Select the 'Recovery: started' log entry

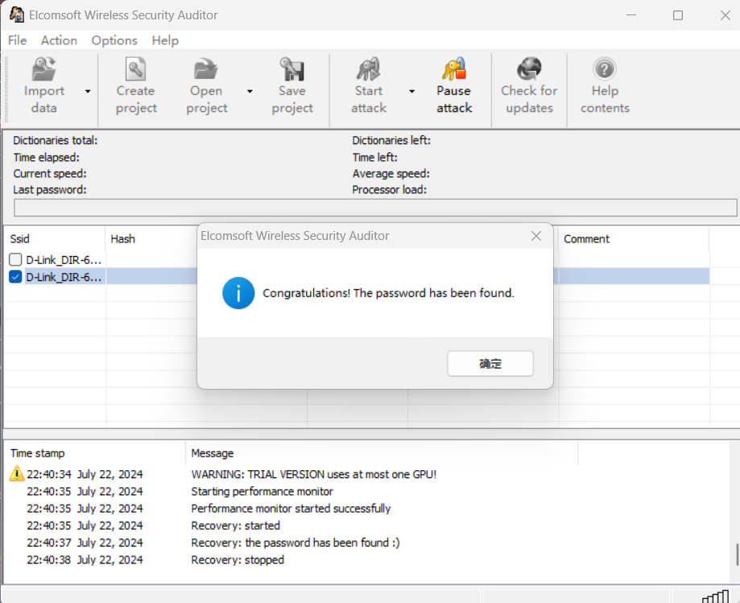point(235,525)
